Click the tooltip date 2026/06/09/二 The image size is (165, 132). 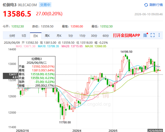[37, 63]
